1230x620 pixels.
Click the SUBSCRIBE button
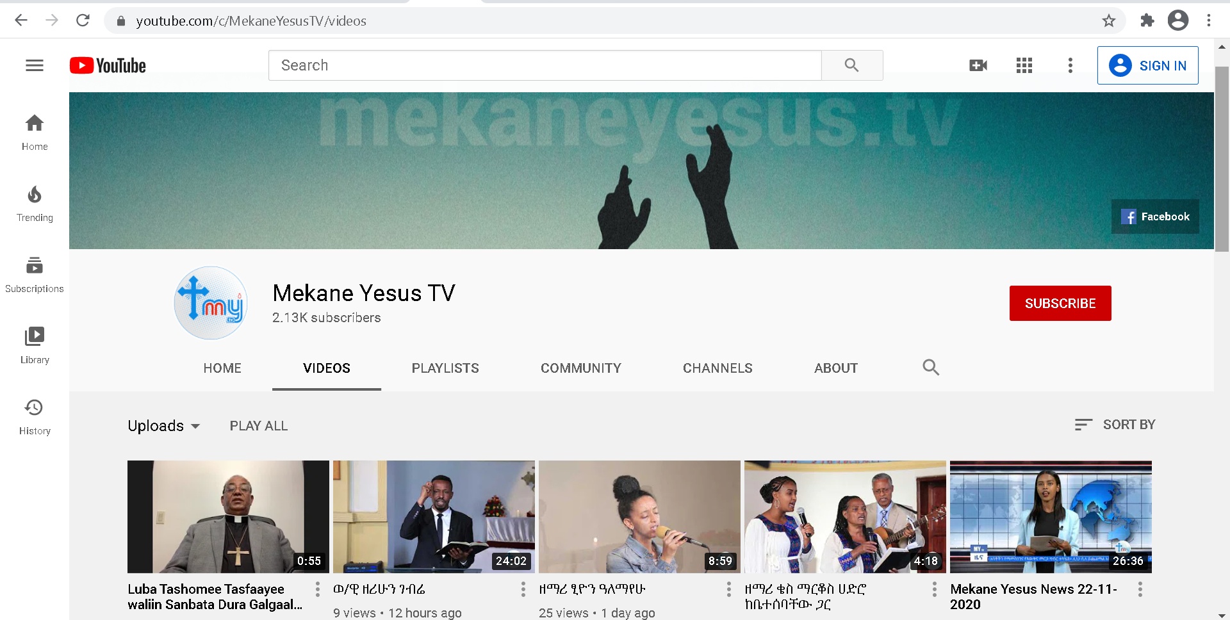[x=1060, y=303]
